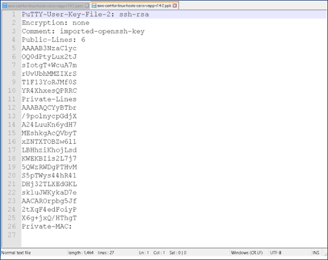Click the disk icon on .pem tab
Image resolution: width=328 pixels, height=260 pixels.
[x=5, y=6]
